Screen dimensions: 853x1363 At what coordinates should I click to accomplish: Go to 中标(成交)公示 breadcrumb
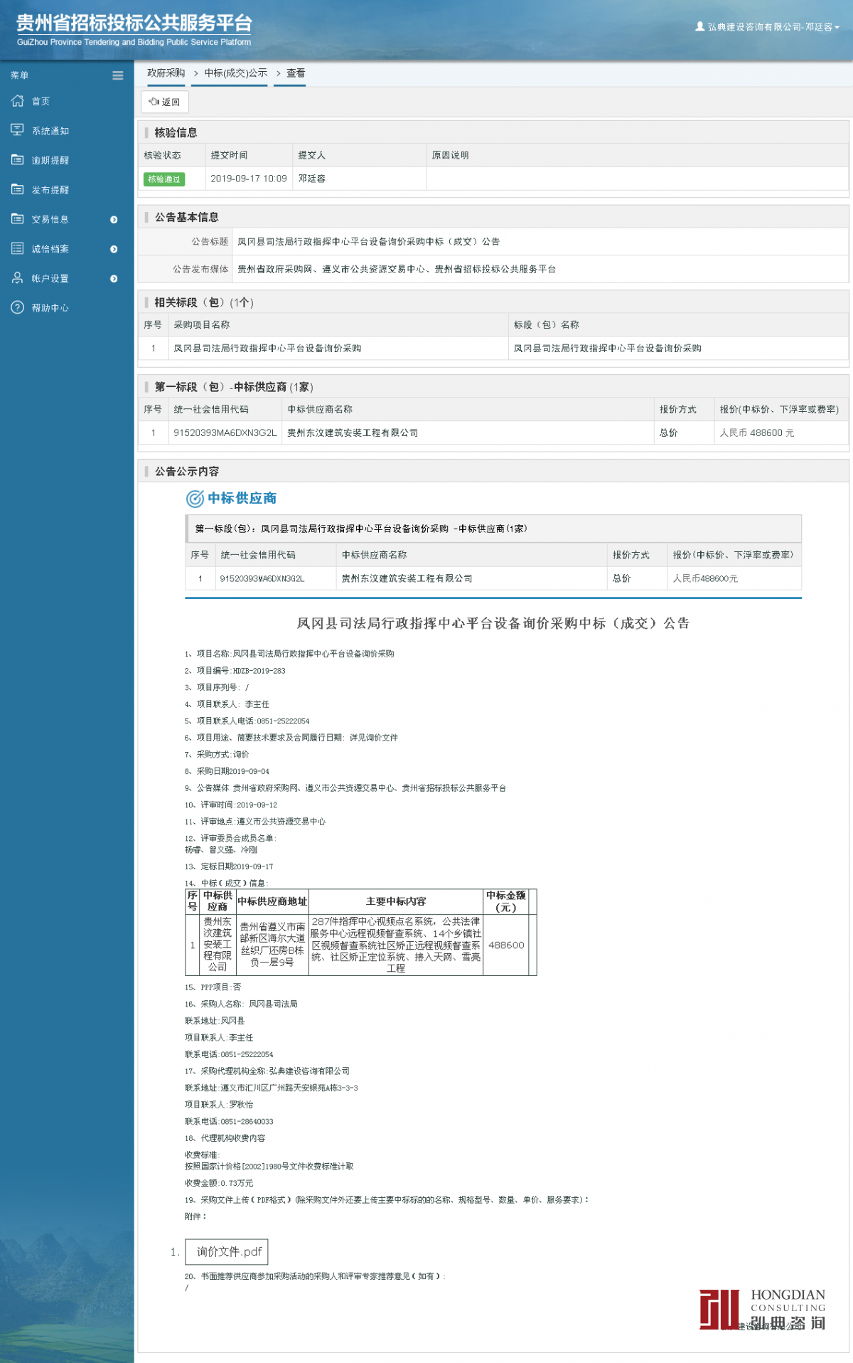tap(236, 73)
